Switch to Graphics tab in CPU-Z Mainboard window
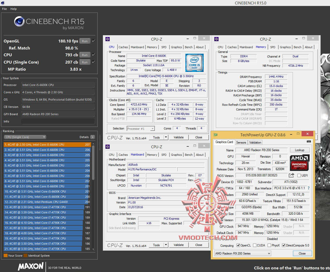330x272 pixels. (x=176, y=155)
